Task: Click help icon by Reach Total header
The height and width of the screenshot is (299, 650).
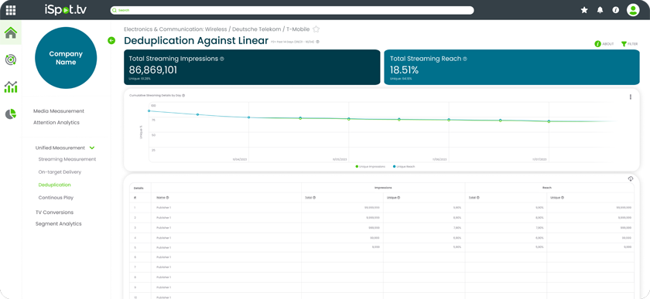Action: click(x=478, y=198)
